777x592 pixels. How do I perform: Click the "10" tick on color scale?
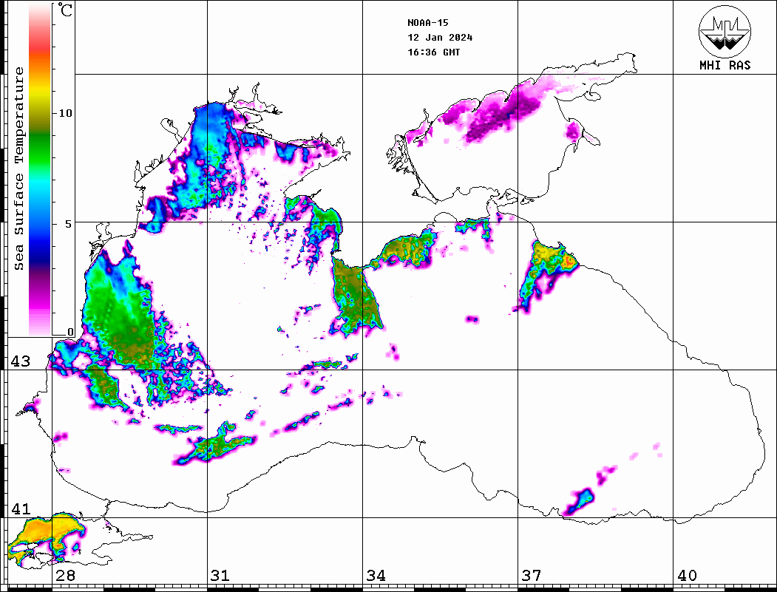(x=65, y=113)
